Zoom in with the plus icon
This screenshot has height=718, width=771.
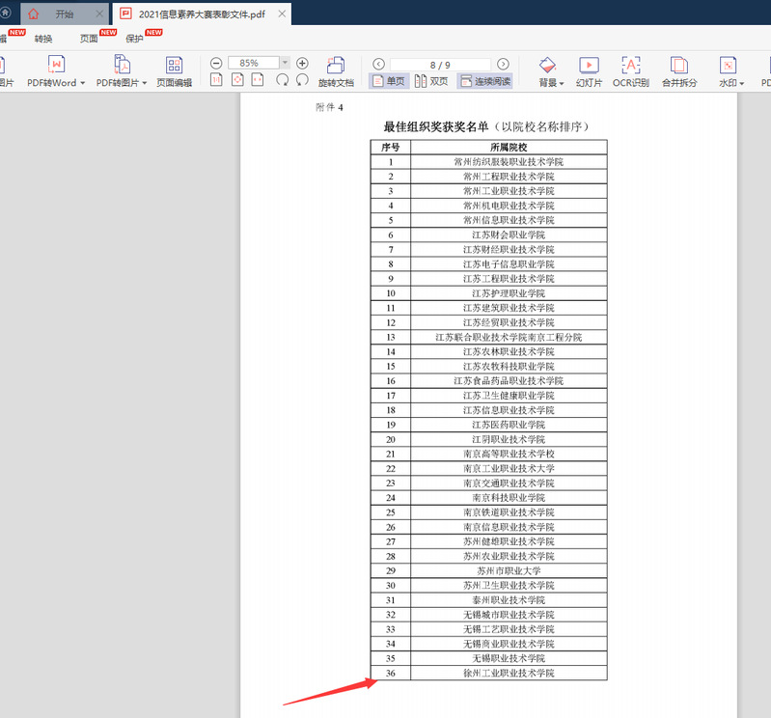tap(302, 63)
